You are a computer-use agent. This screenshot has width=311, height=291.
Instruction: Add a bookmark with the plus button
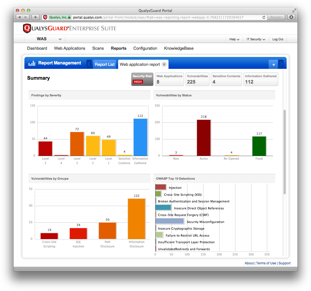pyautogui.click(x=35, y=17)
